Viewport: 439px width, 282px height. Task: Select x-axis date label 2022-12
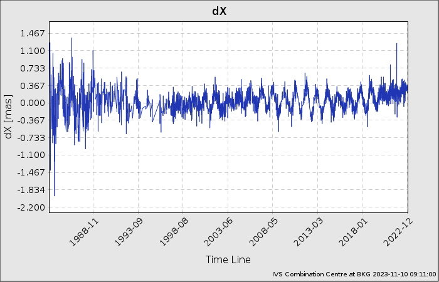pyautogui.click(x=398, y=232)
